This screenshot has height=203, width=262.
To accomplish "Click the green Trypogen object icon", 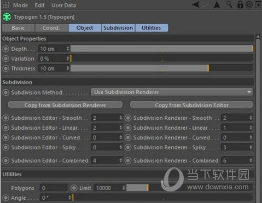I will pos(7,17).
